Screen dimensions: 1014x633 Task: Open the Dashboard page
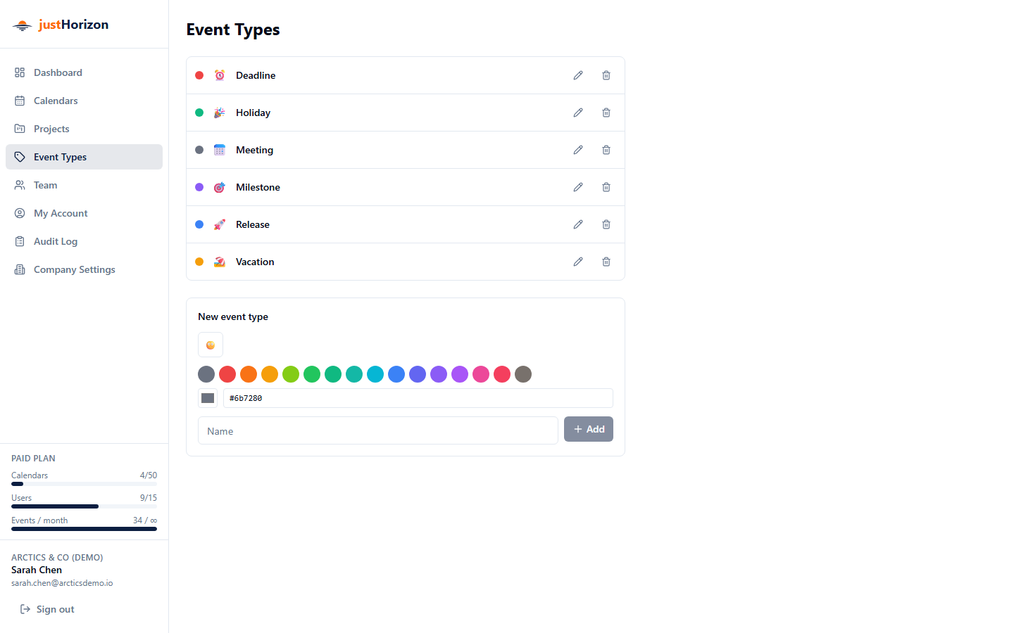pyautogui.click(x=84, y=72)
